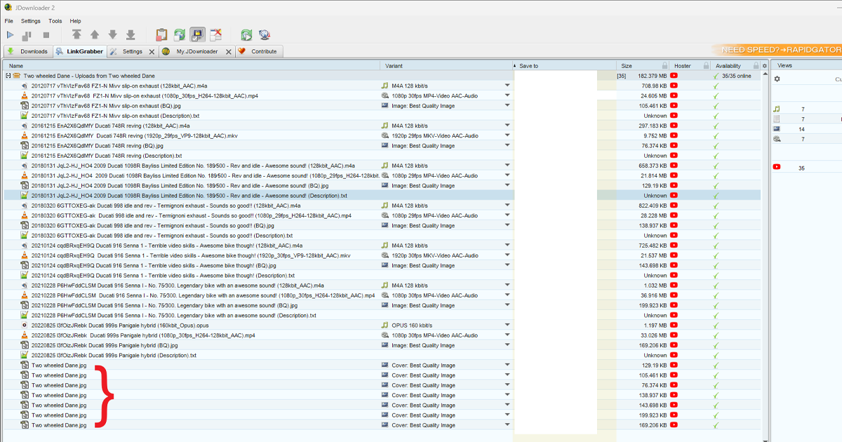Screen dimensions: 842x442
Task: Open variant dropdown for Ducati 748R BQ jpg
Action: 507,145
